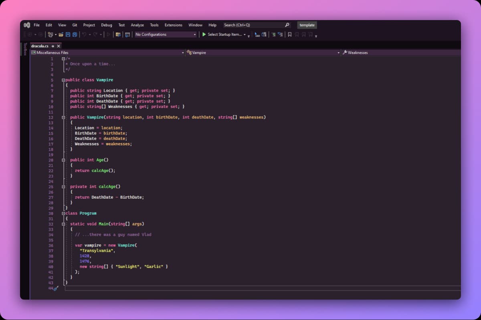Screen dimensions: 481x320
Task: Click the New Project toolbar icon
Action: (50, 35)
